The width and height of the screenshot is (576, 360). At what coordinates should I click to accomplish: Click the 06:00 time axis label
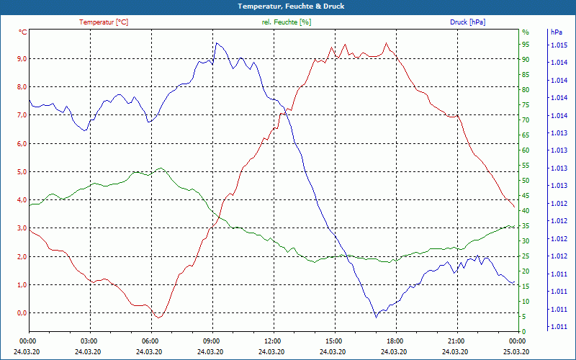click(150, 341)
